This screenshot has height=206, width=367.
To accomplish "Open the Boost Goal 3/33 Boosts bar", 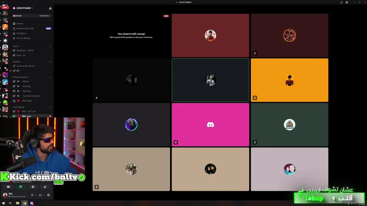I will click(32, 16).
